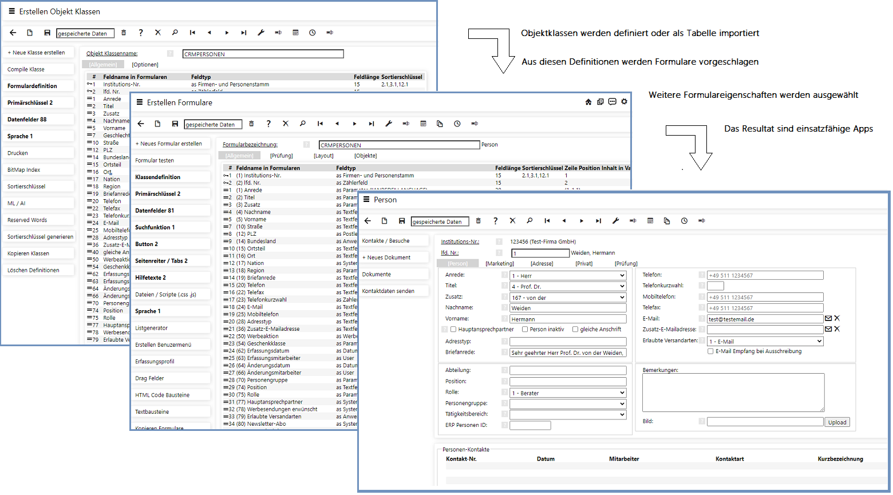
Task: Save record via Person toolbar disk icon
Action: coord(402,221)
